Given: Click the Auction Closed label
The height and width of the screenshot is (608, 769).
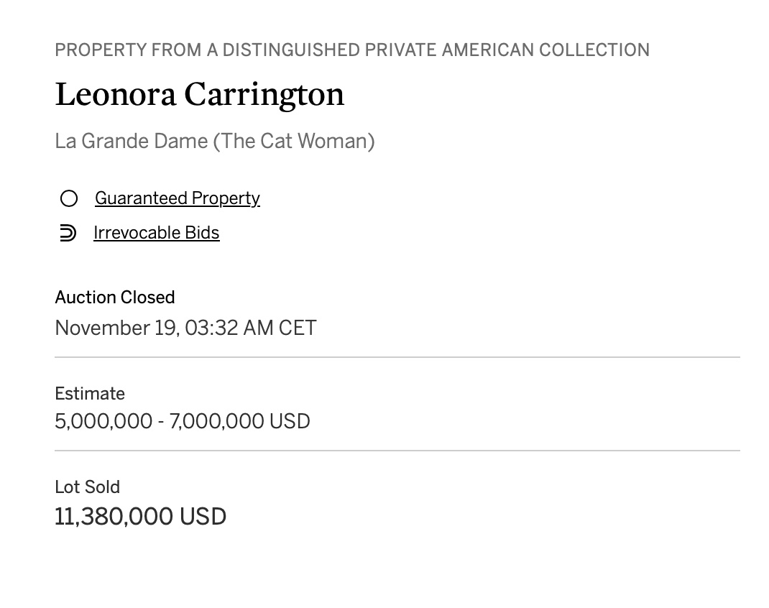Looking at the screenshot, I should (x=115, y=297).
